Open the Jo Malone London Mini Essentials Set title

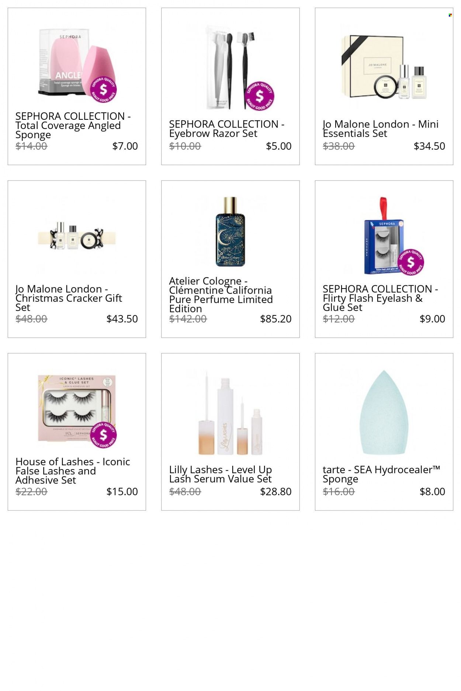pos(381,129)
